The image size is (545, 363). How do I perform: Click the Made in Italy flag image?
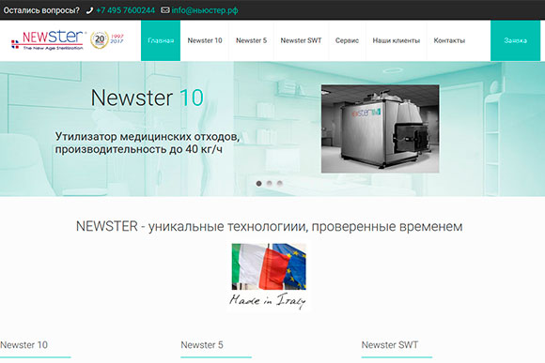tap(269, 277)
